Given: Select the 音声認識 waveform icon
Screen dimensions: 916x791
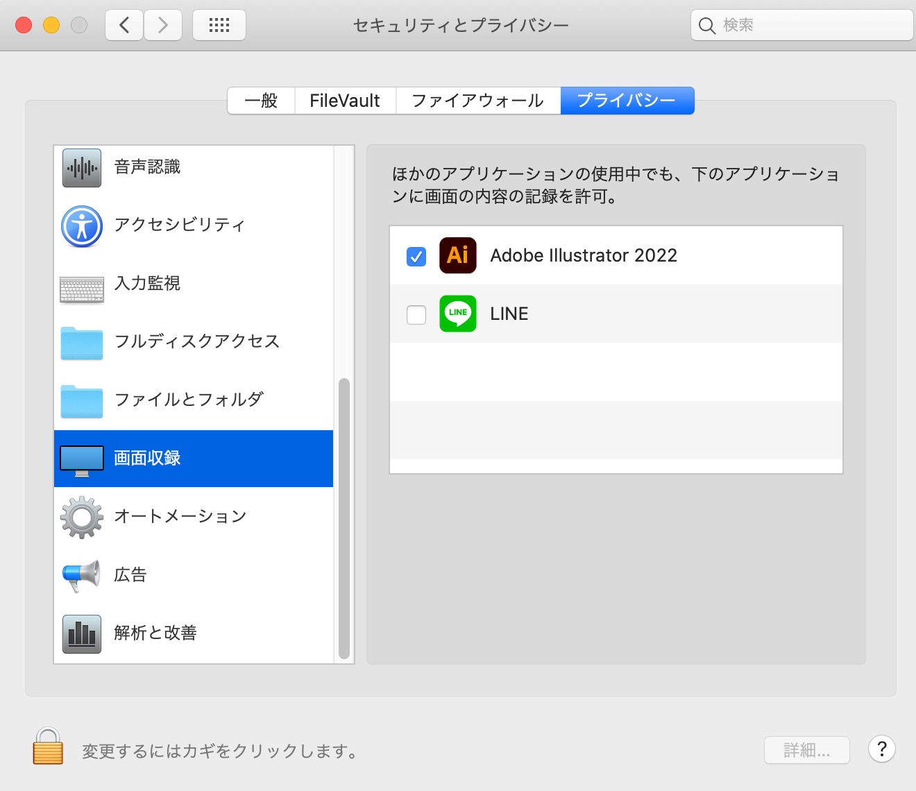Looking at the screenshot, I should click(x=82, y=168).
